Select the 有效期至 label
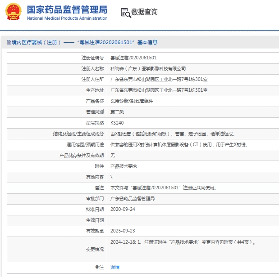The height and width of the screenshot is (277, 279). (95, 231)
